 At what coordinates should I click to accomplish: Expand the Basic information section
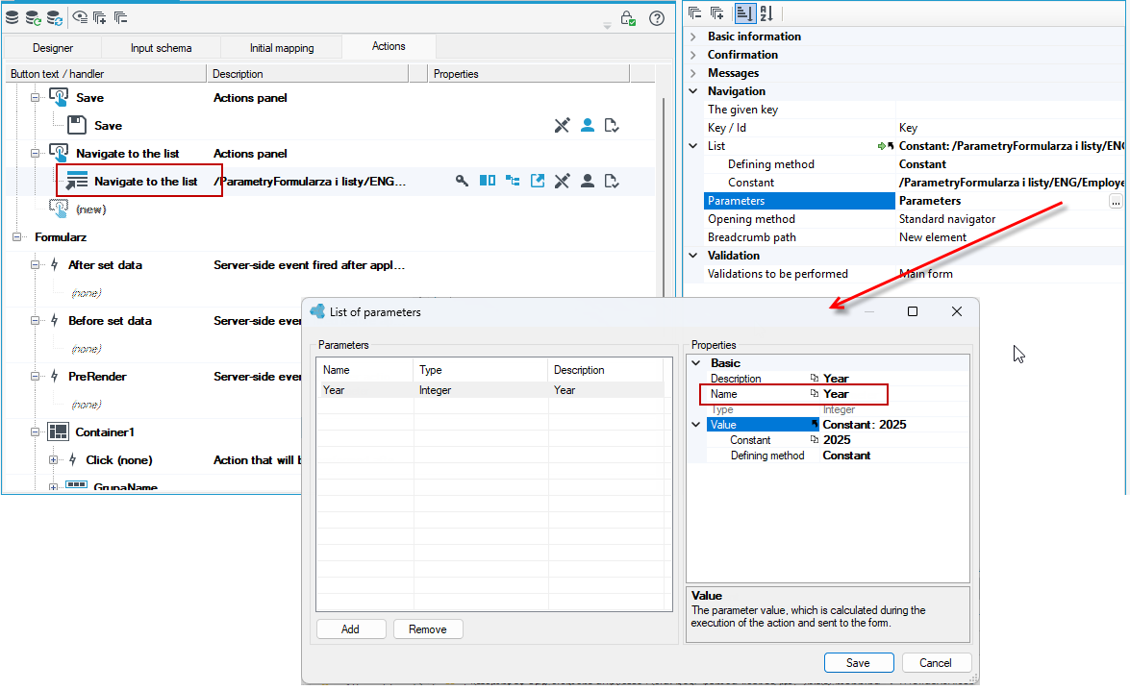[693, 36]
